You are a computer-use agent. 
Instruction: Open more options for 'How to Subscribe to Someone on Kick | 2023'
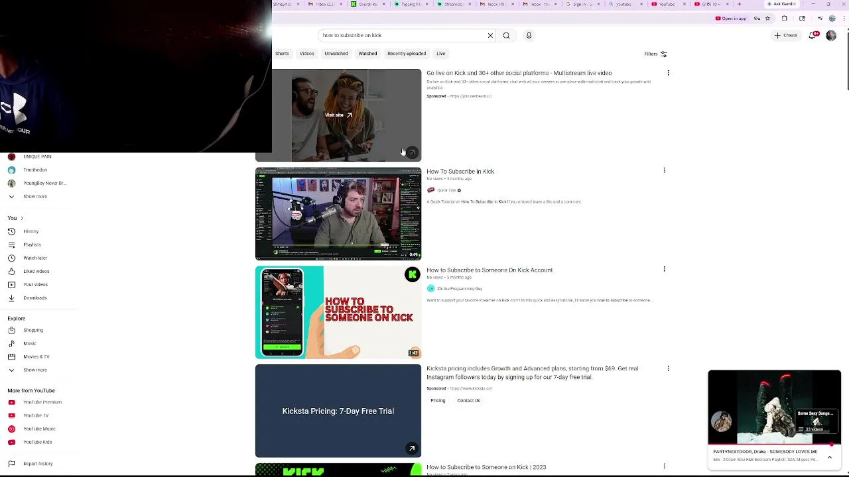pyautogui.click(x=664, y=466)
